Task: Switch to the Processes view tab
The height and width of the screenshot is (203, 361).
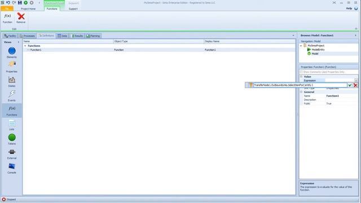Action: pos(28,36)
